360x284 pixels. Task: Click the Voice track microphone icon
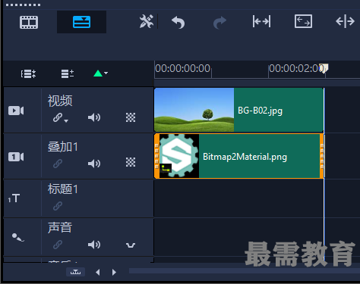click(x=18, y=237)
